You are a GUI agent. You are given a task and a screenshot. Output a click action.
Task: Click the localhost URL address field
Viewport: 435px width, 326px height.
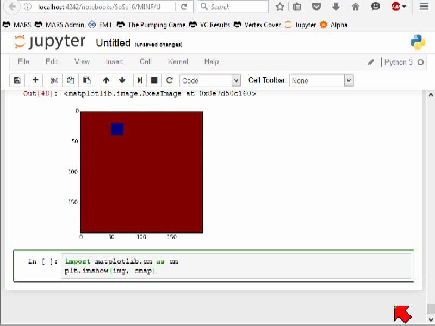(105, 7)
